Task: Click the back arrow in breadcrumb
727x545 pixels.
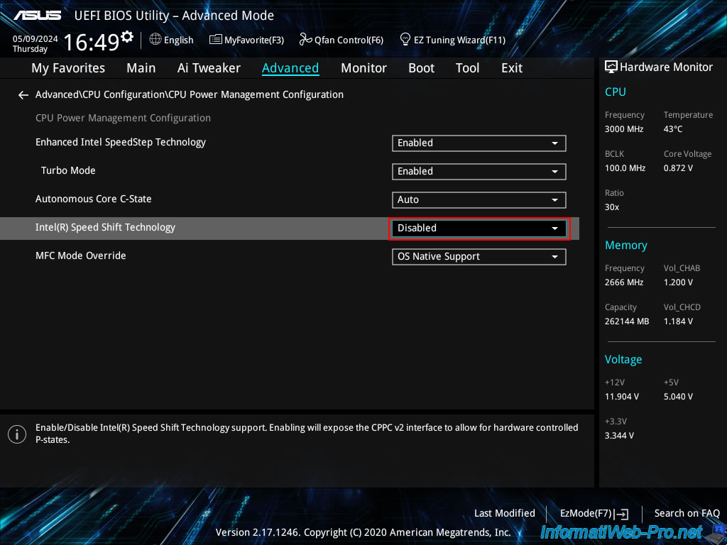Action: click(23, 95)
